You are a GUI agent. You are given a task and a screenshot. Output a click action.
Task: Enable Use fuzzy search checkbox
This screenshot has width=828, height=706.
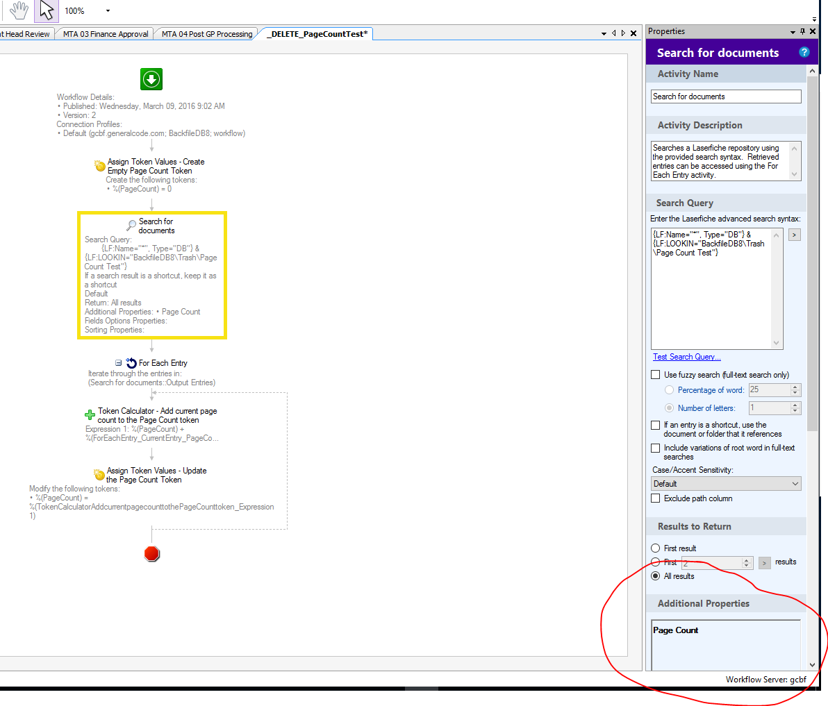[x=655, y=375]
